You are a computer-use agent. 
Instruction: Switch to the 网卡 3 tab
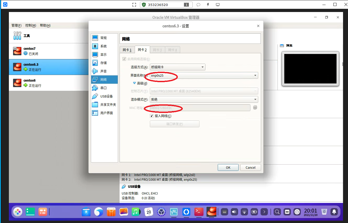pos(157,50)
